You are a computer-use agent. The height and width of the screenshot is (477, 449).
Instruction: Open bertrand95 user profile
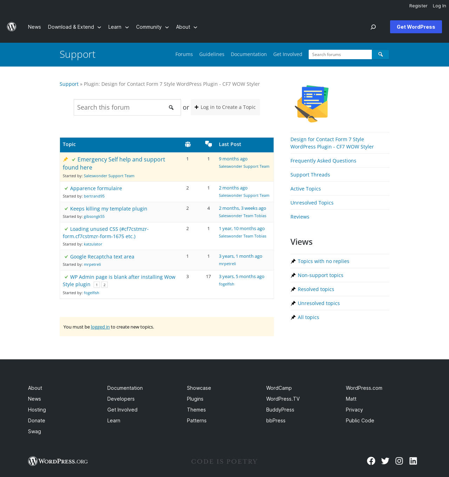coord(94,196)
